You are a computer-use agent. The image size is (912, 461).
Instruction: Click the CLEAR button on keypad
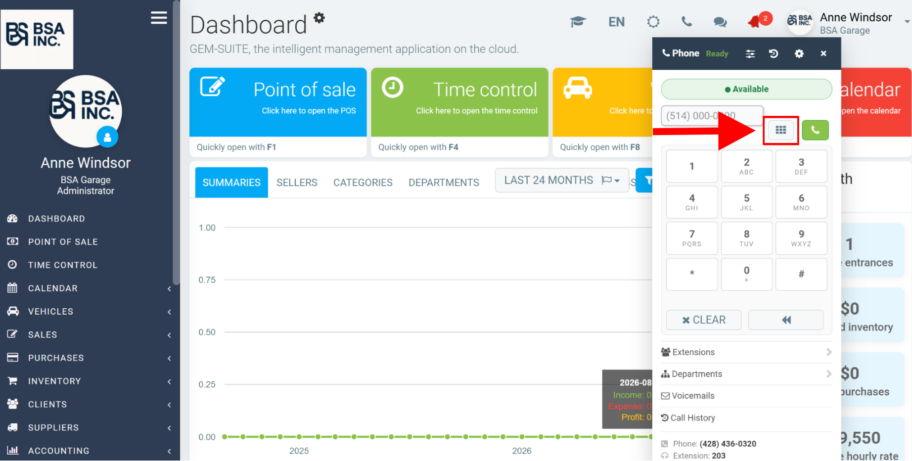pyautogui.click(x=704, y=320)
